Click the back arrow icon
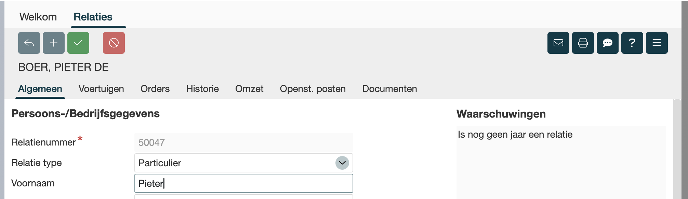The width and height of the screenshot is (688, 199). 29,43
